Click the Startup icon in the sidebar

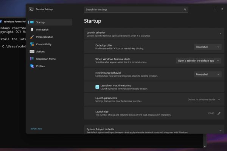coord(32,22)
